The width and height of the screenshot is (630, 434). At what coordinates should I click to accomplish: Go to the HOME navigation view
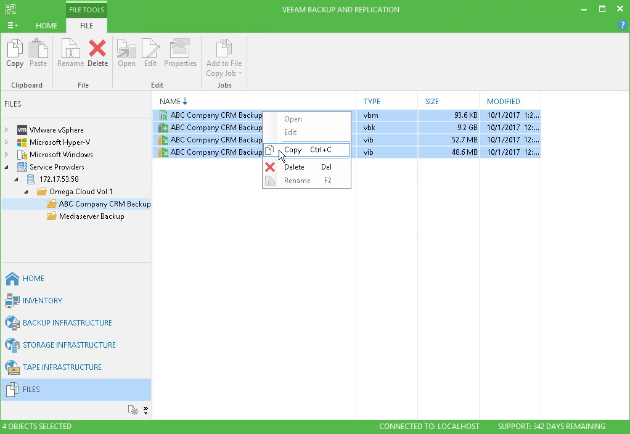pyautogui.click(x=33, y=279)
